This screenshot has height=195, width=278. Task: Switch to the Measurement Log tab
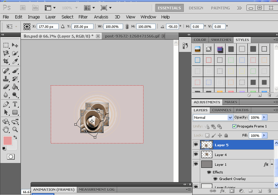[x=97, y=189]
